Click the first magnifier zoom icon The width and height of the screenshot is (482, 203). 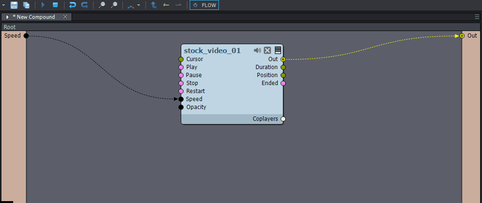[102, 5]
